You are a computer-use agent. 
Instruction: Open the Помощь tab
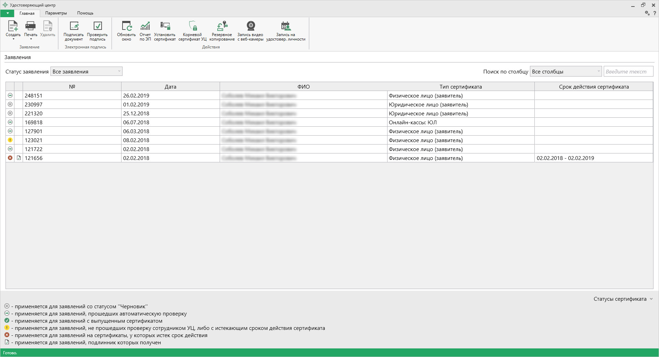tap(85, 13)
